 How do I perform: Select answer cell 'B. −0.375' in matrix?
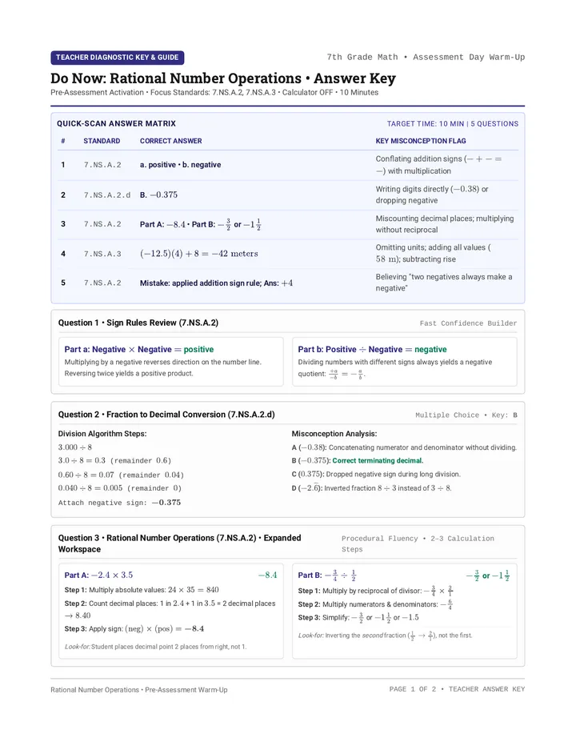(x=158, y=195)
